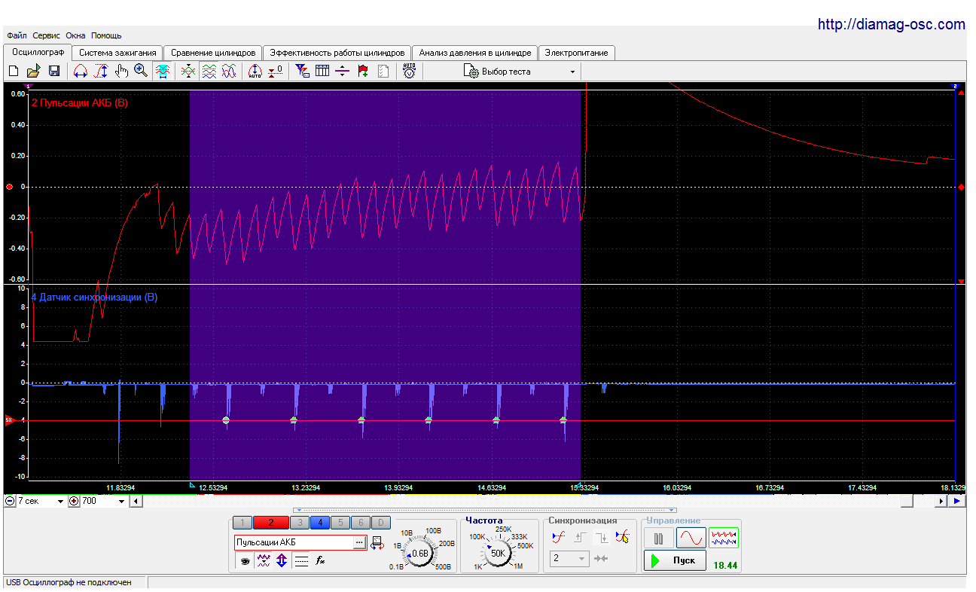The image size is (976, 592).
Task: Open the Сервис menu
Action: pos(47,35)
